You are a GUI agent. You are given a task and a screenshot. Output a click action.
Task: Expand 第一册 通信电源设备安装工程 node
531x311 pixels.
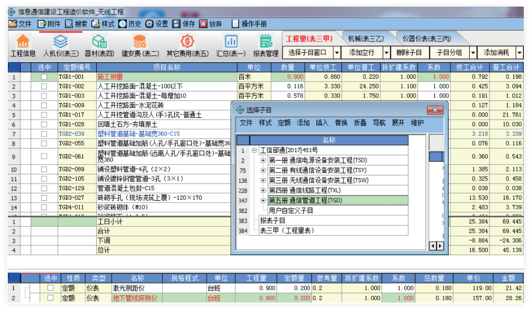(x=263, y=161)
